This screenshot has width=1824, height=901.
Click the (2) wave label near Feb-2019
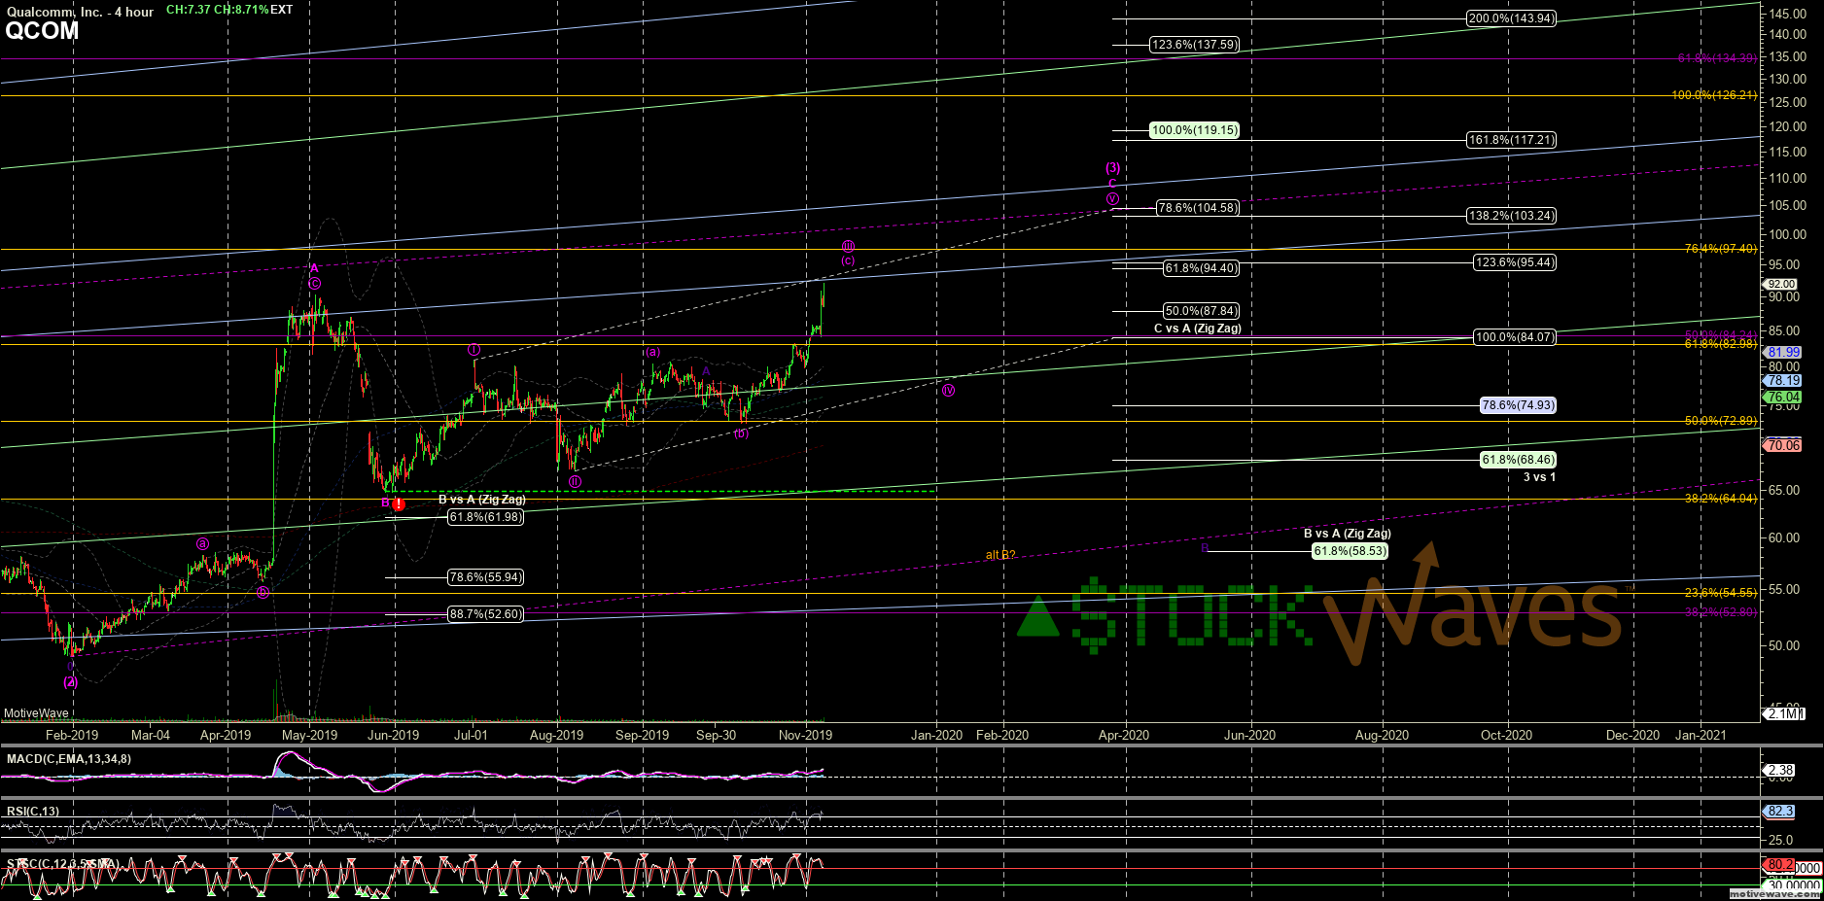pyautogui.click(x=71, y=681)
